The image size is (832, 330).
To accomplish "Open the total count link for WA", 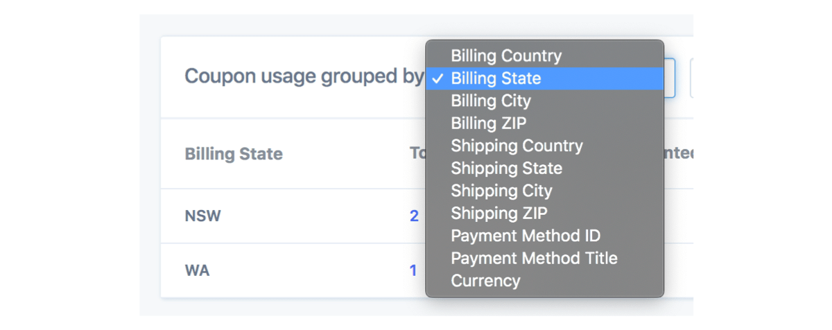I will tap(413, 270).
